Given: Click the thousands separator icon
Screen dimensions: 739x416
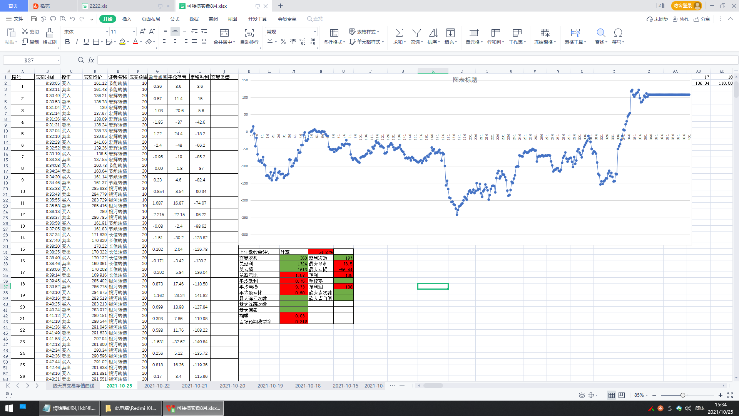Looking at the screenshot, I should click(293, 42).
